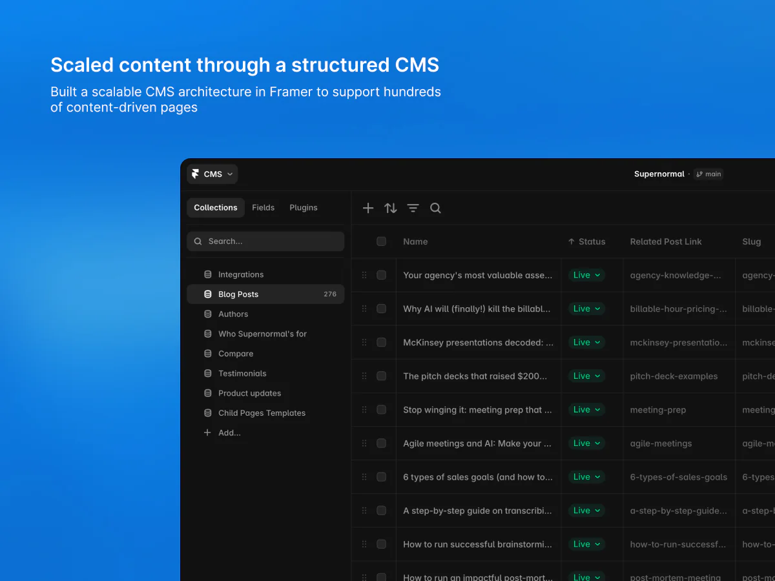Toggle the select-all checkbox in header
The width and height of the screenshot is (775, 581).
[382, 241]
